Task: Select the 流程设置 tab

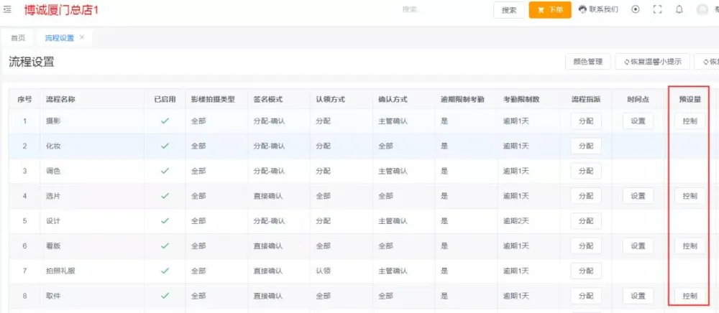Action: 59,38
